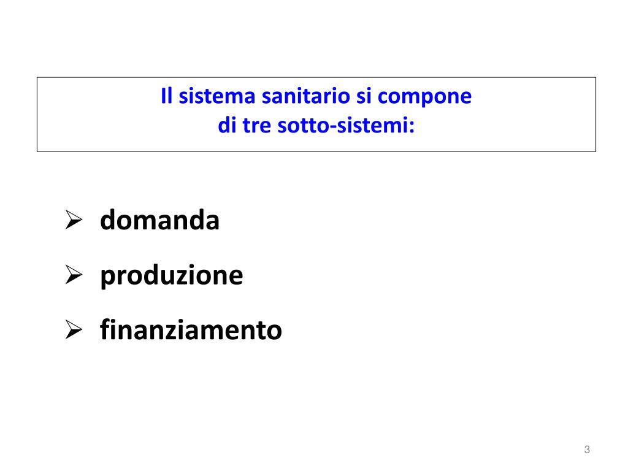
Task: Click the word si in title
Action: (364, 96)
